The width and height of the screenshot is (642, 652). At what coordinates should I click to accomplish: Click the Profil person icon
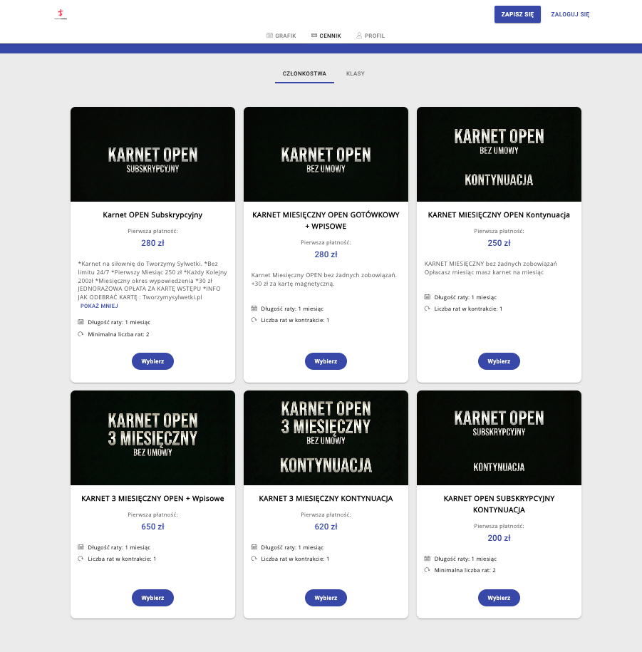pyautogui.click(x=359, y=36)
